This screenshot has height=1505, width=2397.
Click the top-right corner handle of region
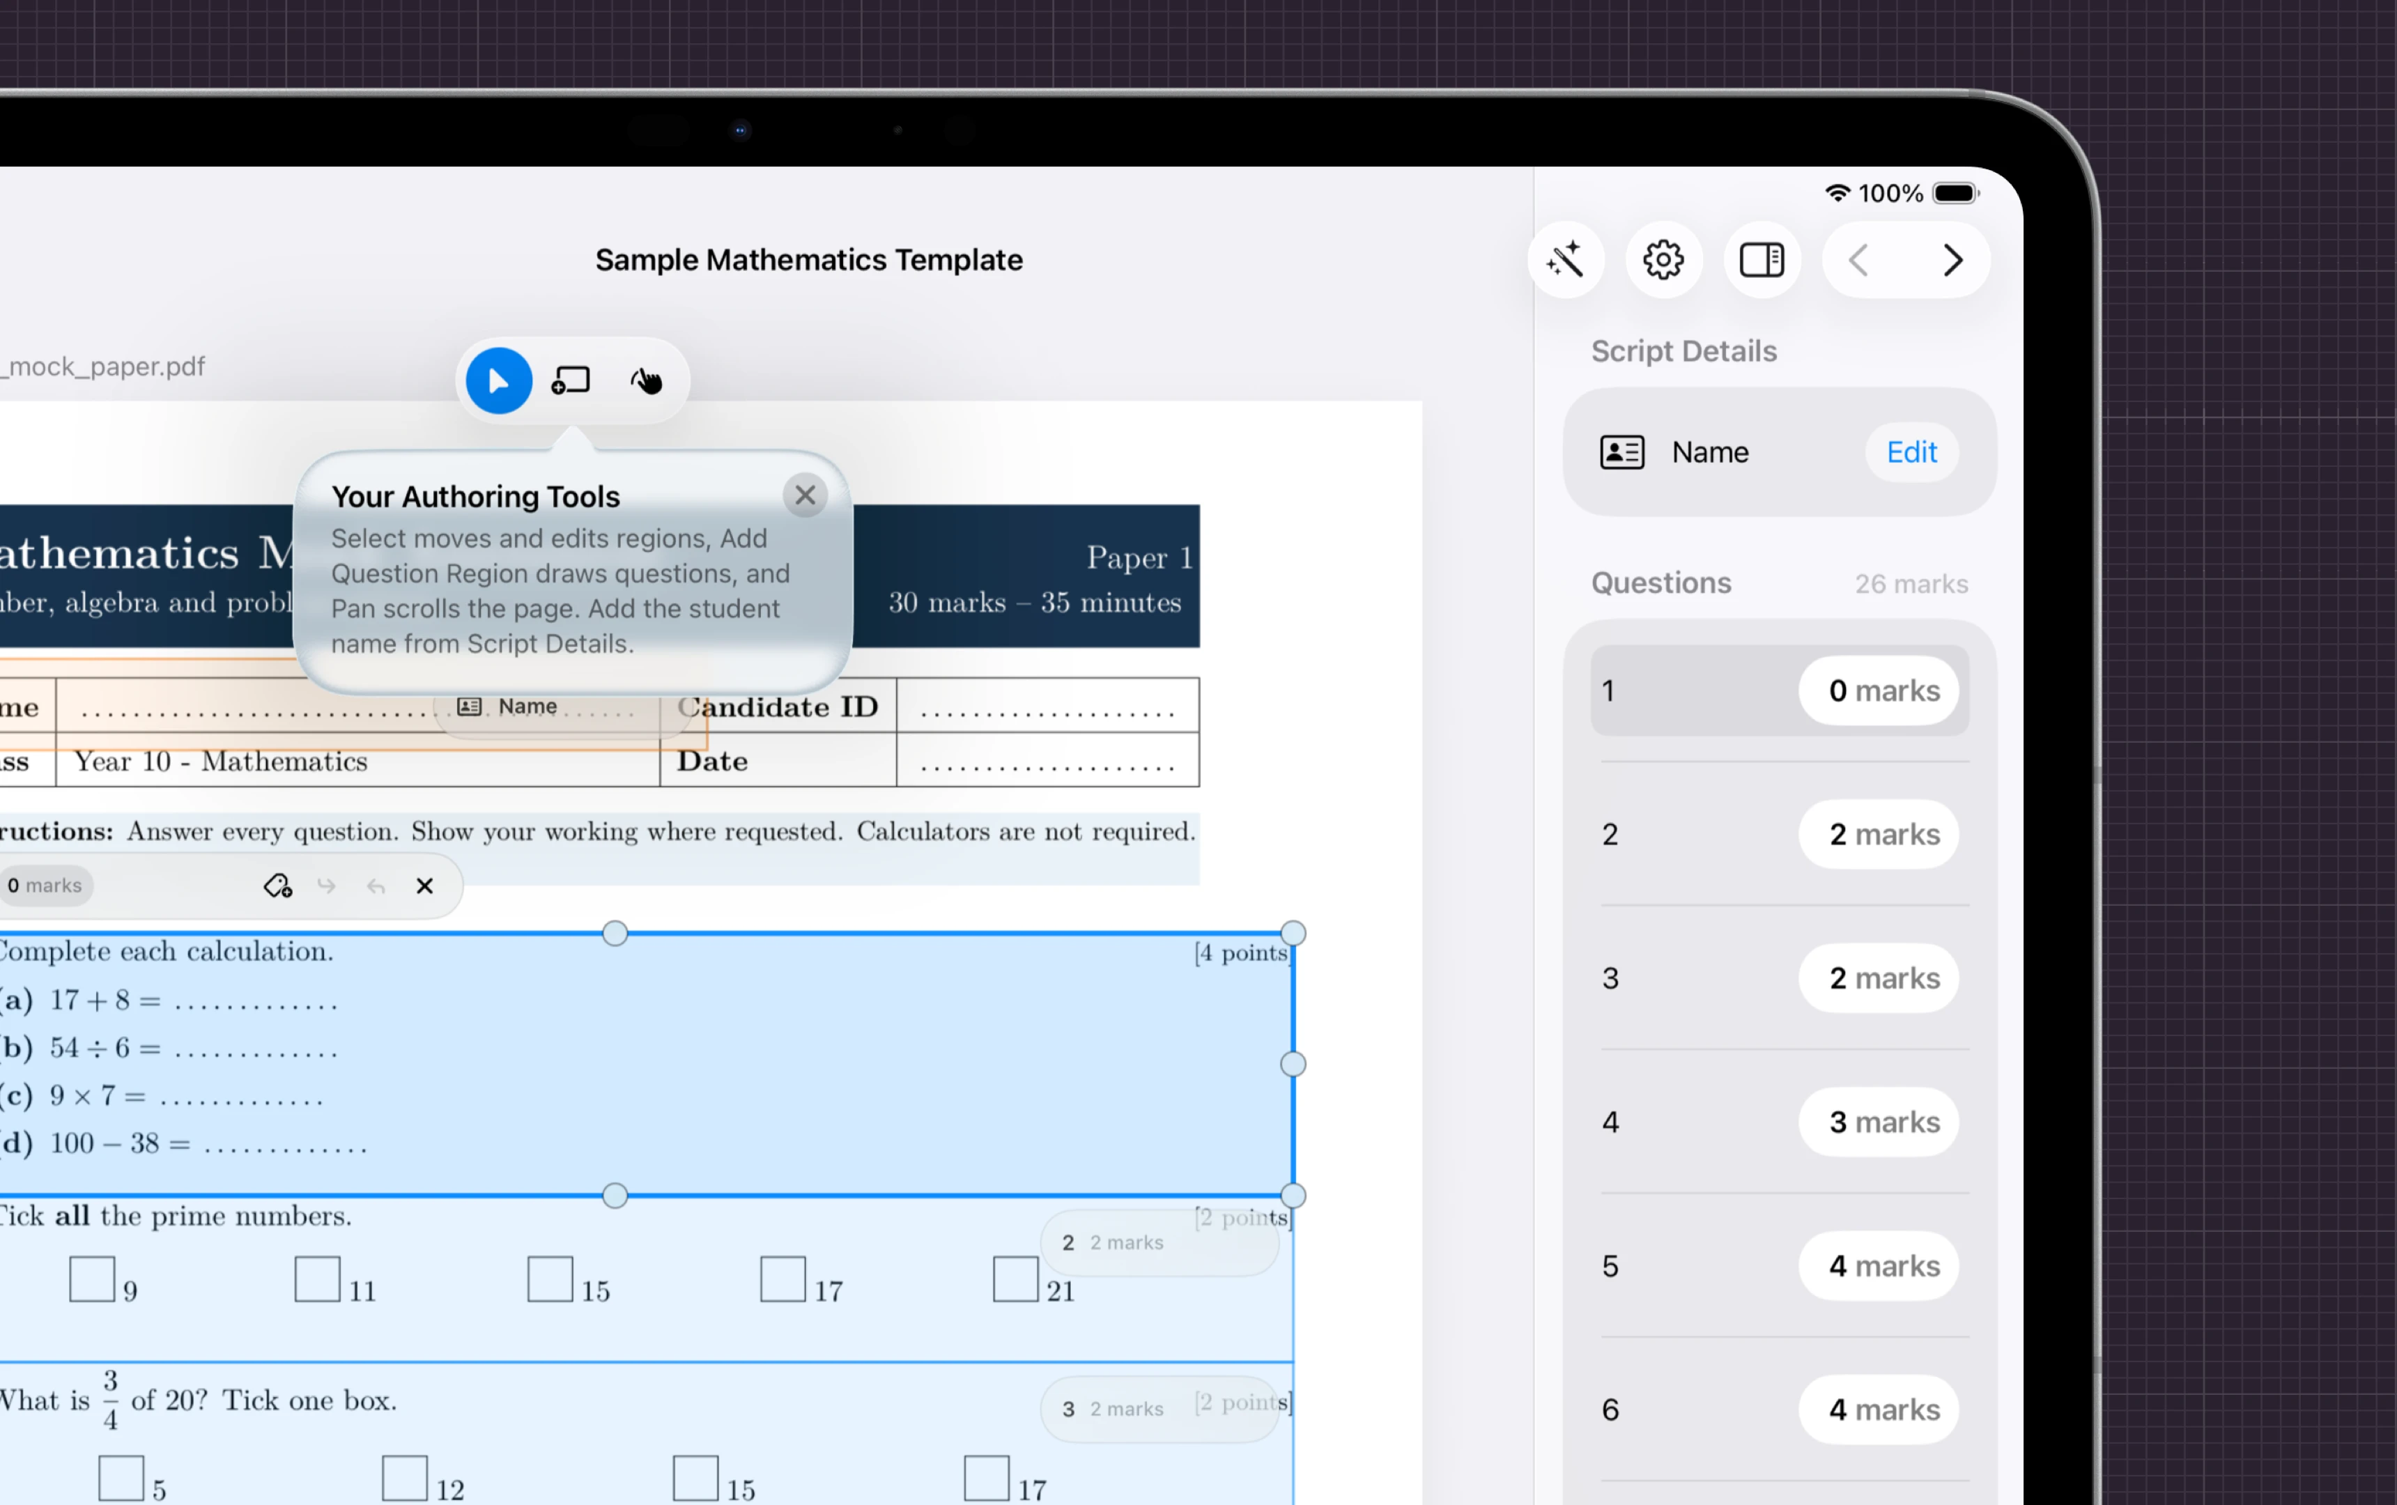click(x=1293, y=934)
